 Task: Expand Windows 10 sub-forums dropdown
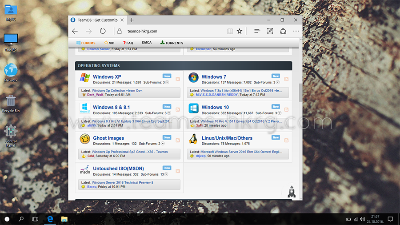coord(280,113)
